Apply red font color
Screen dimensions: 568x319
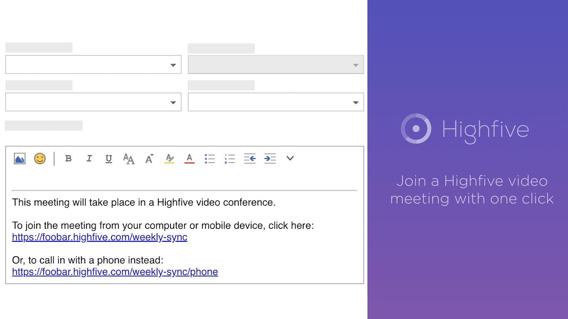coord(190,159)
